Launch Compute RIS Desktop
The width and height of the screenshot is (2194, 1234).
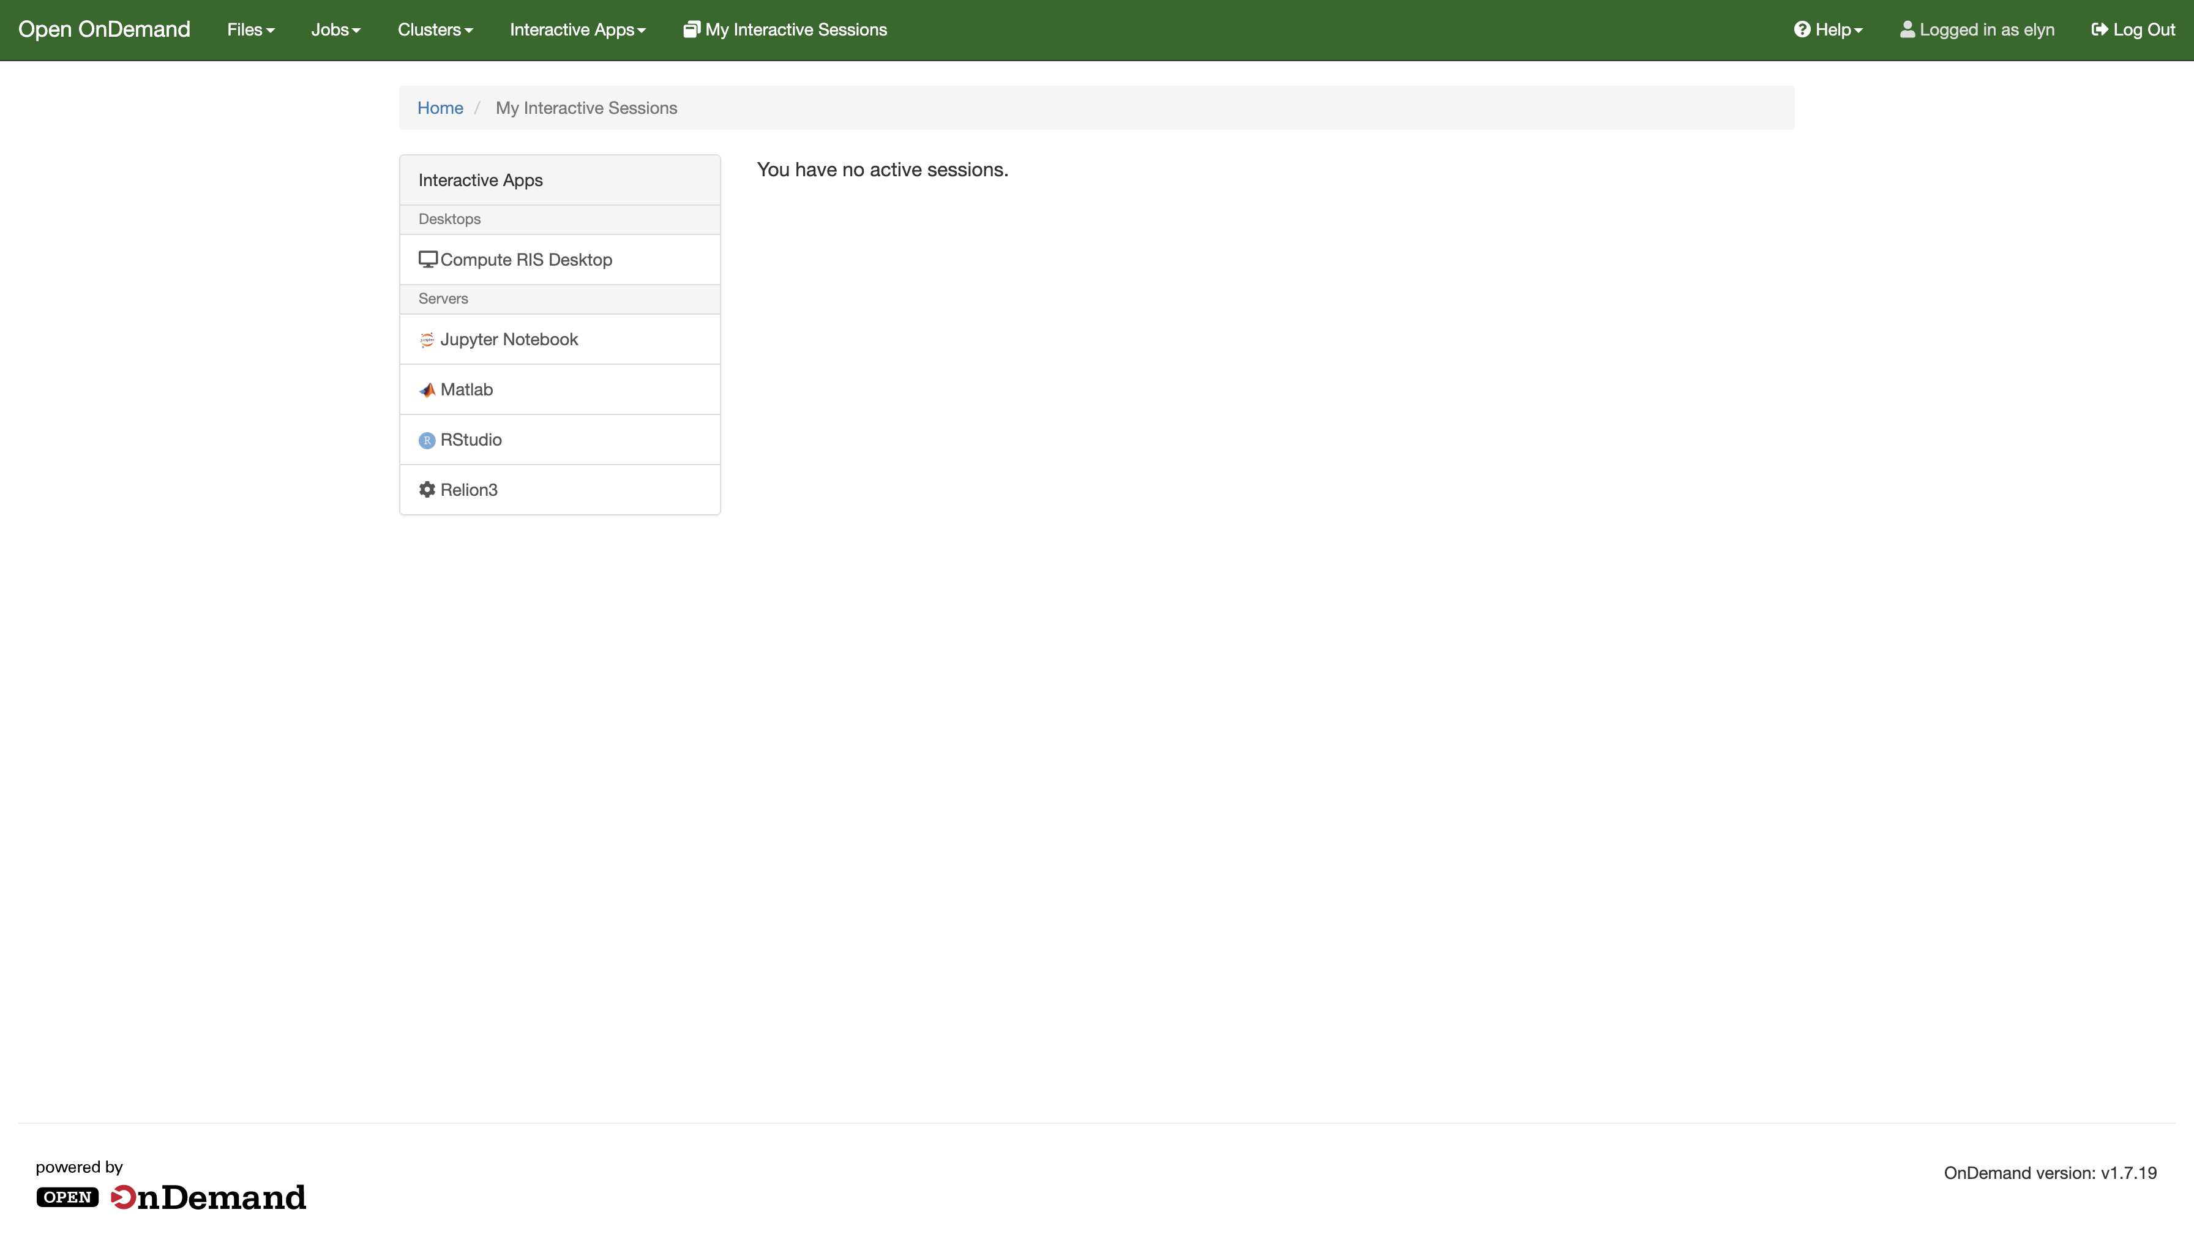pyautogui.click(x=560, y=260)
